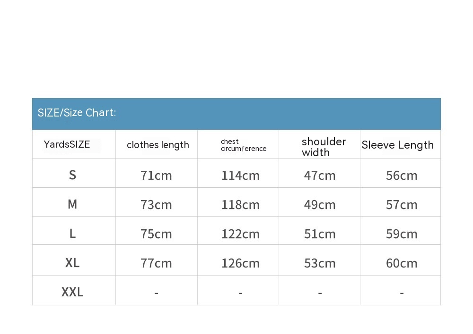473x334 pixels.
Task: Click the clothes length header
Action: tap(158, 145)
